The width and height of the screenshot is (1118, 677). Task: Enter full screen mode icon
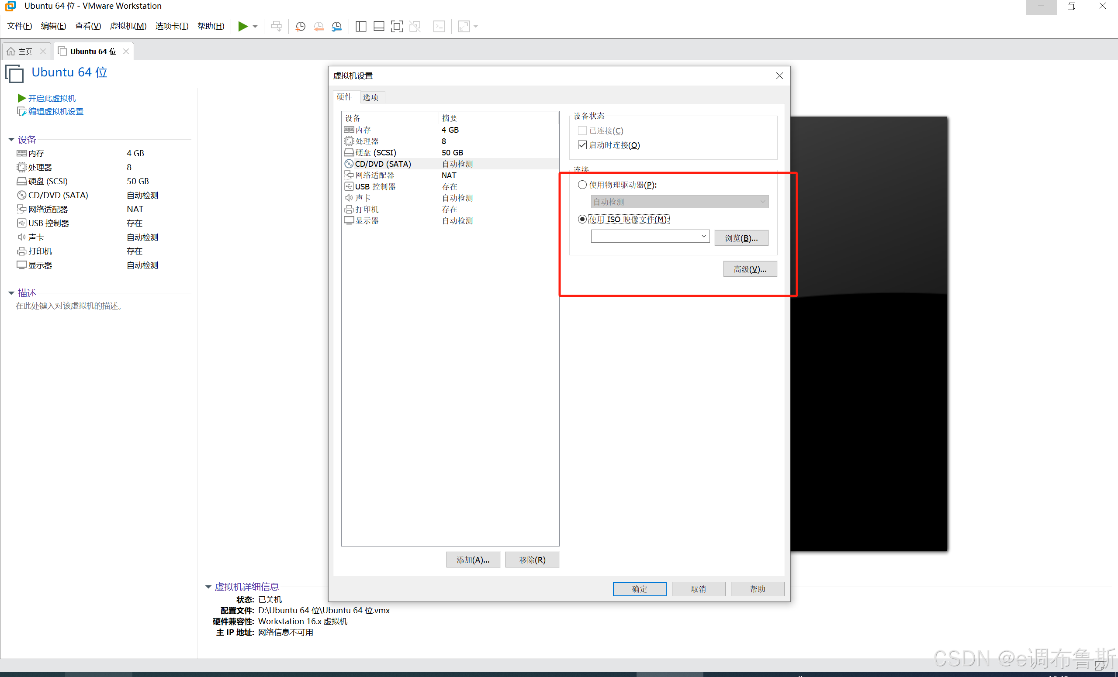click(x=397, y=26)
